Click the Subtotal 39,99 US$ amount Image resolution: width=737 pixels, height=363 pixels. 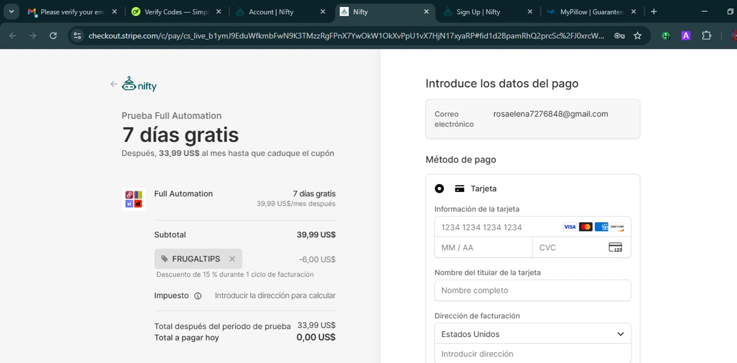pyautogui.click(x=316, y=235)
